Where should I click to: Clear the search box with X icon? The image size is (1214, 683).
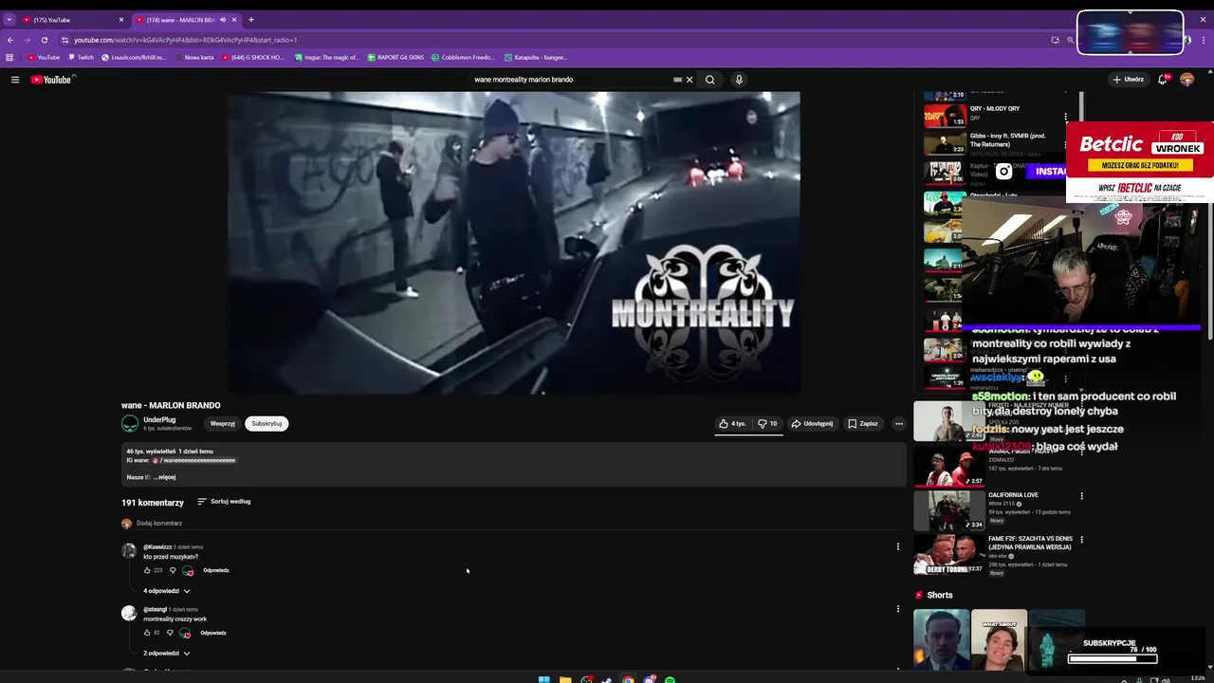[x=690, y=80]
